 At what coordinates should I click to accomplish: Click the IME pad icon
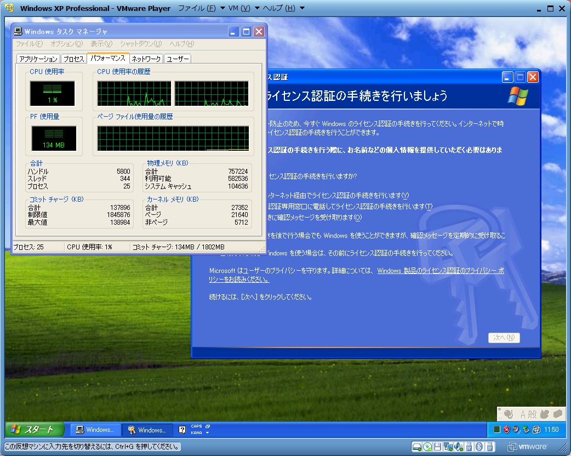[x=545, y=414]
